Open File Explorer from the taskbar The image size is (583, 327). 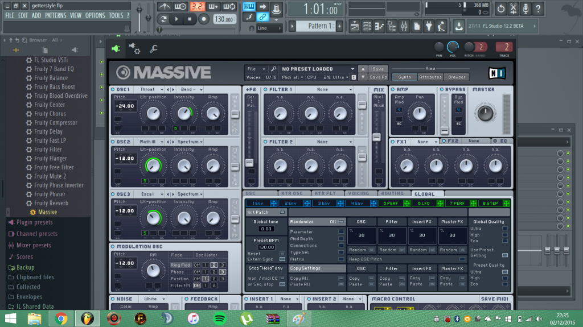(x=35, y=319)
